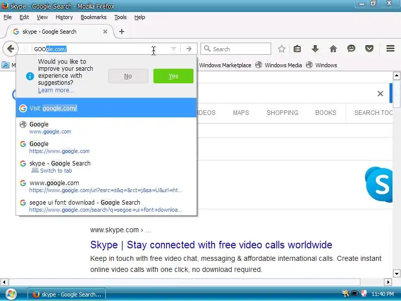The width and height of the screenshot is (401, 301).
Task: Save page to Pocket icon
Action: click(x=369, y=49)
